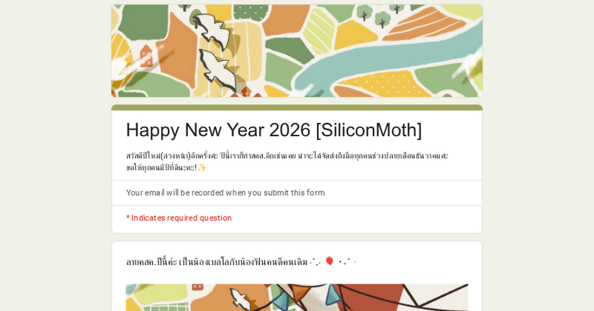The height and width of the screenshot is (311, 594).
Task: Select the form title Happy New Year 2026
Action: point(274,130)
